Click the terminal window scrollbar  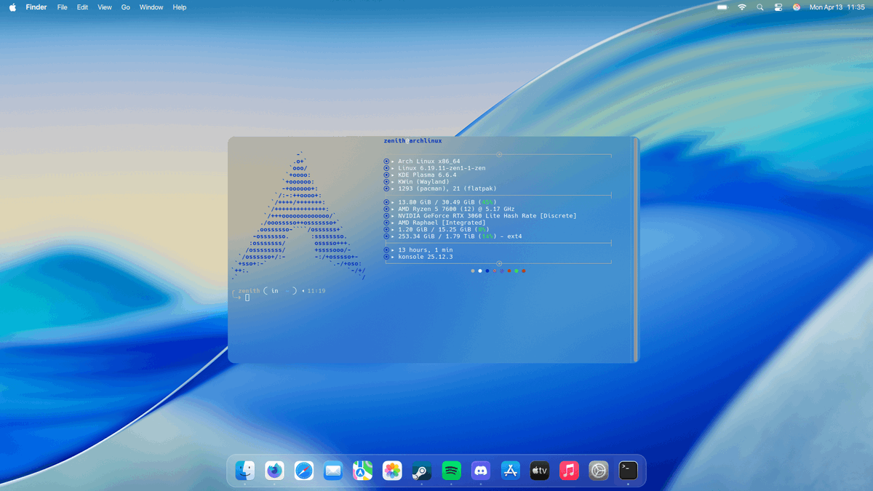636,250
